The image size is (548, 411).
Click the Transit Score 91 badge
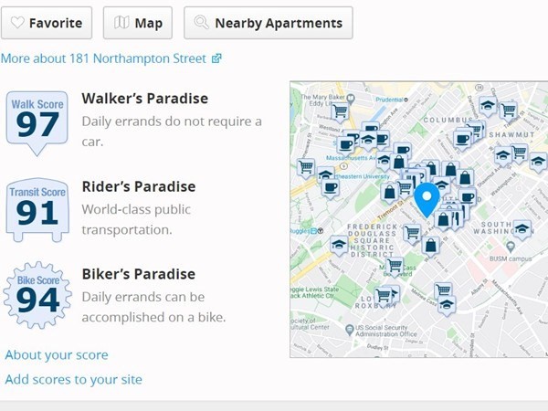coord(37,206)
